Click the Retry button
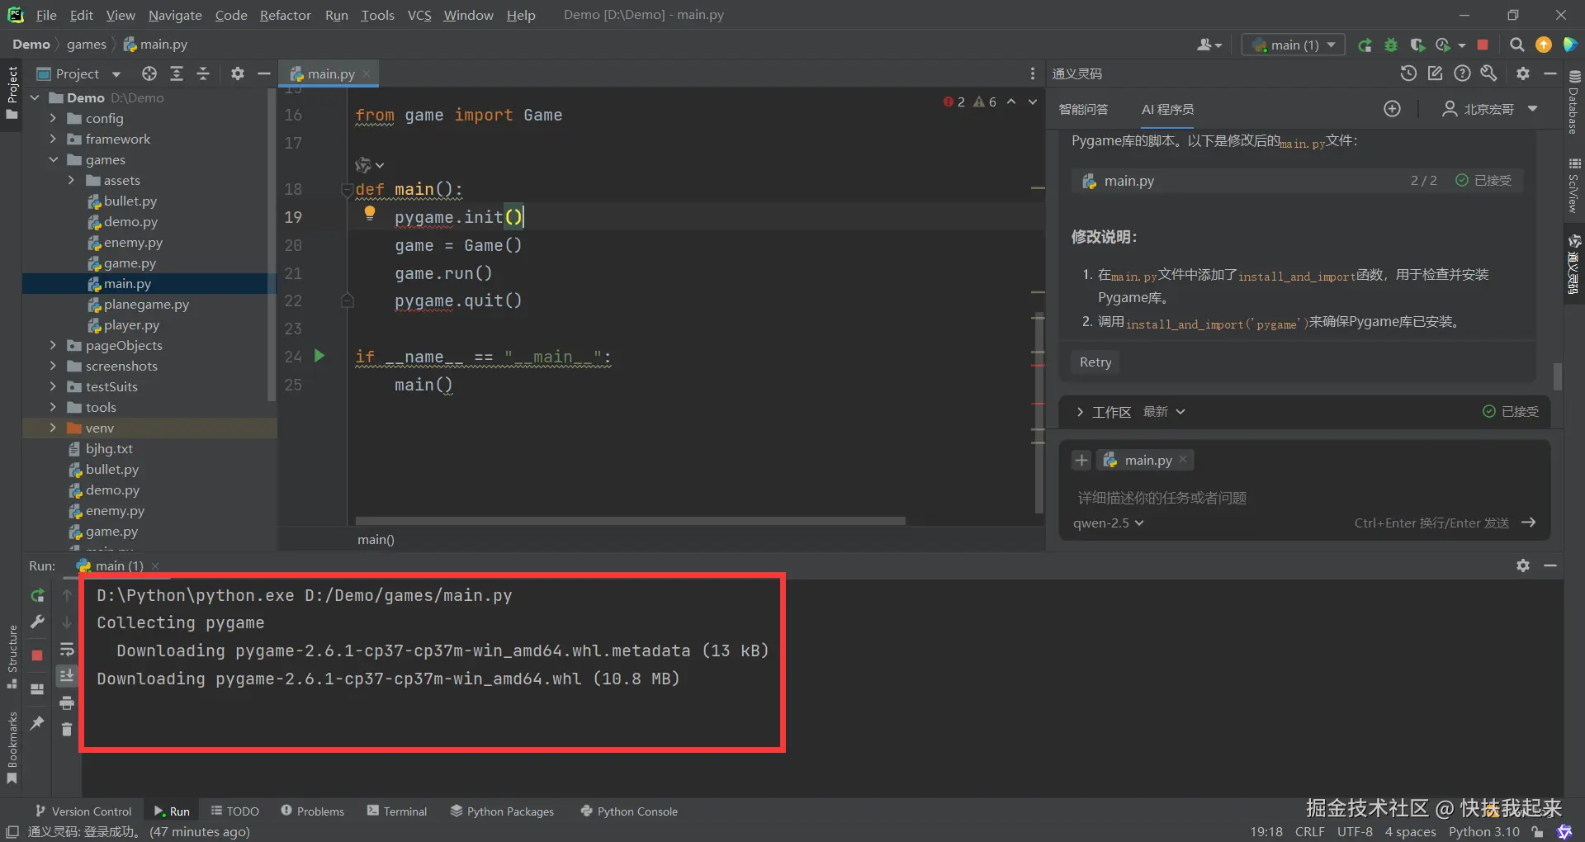This screenshot has height=842, width=1585. coord(1095,362)
